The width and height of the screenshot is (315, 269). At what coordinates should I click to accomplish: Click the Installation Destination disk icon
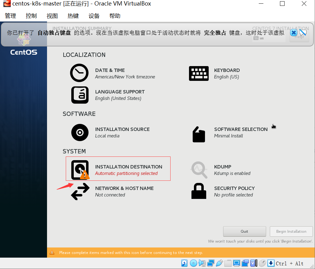(80, 170)
